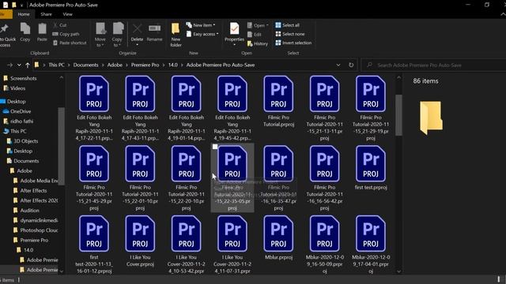
Task: Click the Cut scissors command
Action: tap(60, 24)
